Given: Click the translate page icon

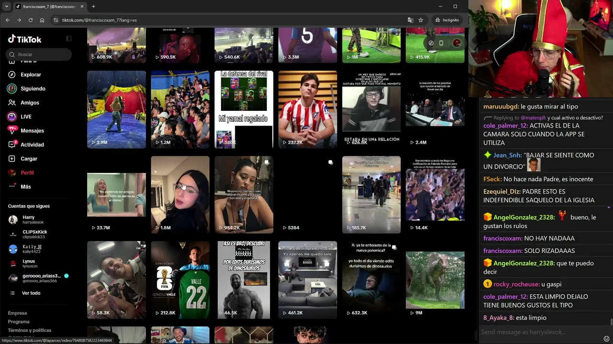Looking at the screenshot, I should pyautogui.click(x=410, y=20).
